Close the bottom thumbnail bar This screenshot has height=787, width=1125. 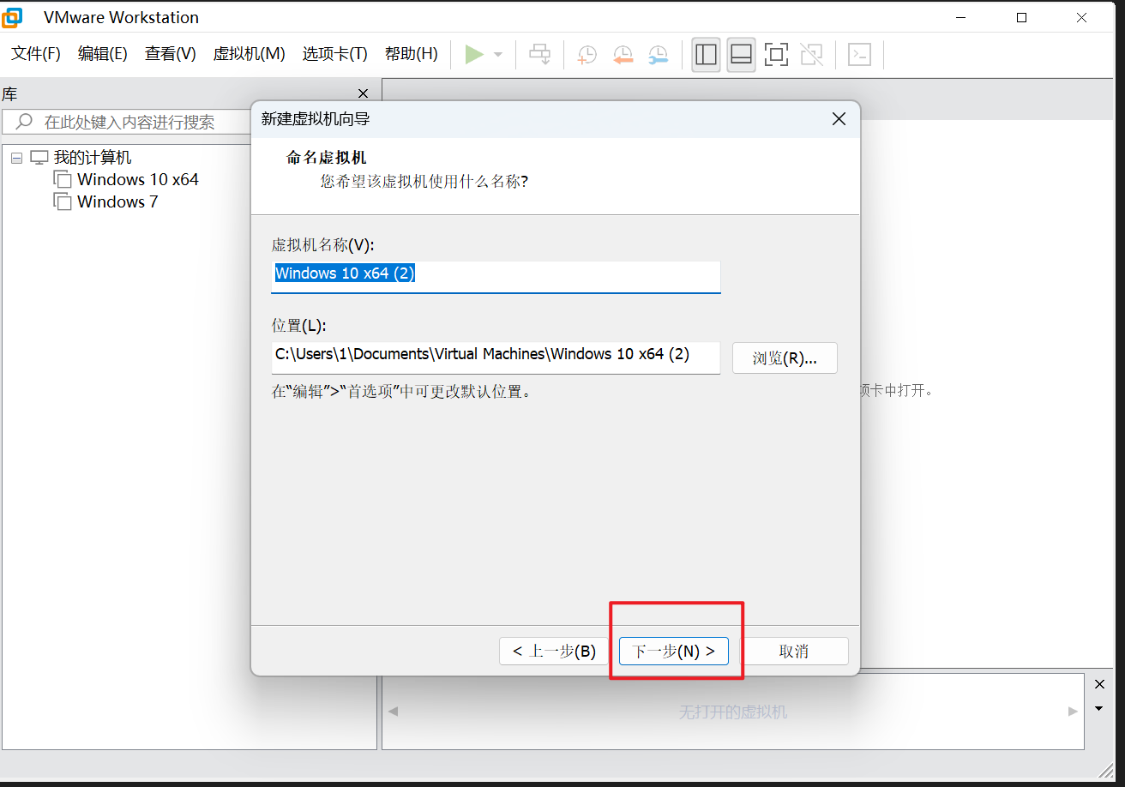[x=1100, y=684]
